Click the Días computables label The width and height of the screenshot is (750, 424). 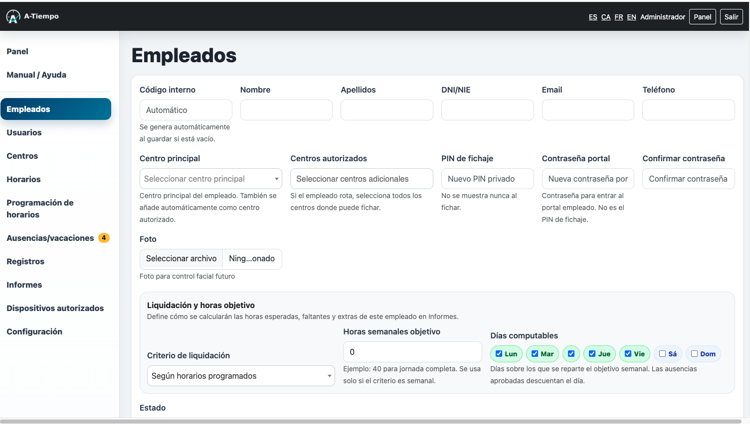pyautogui.click(x=524, y=335)
